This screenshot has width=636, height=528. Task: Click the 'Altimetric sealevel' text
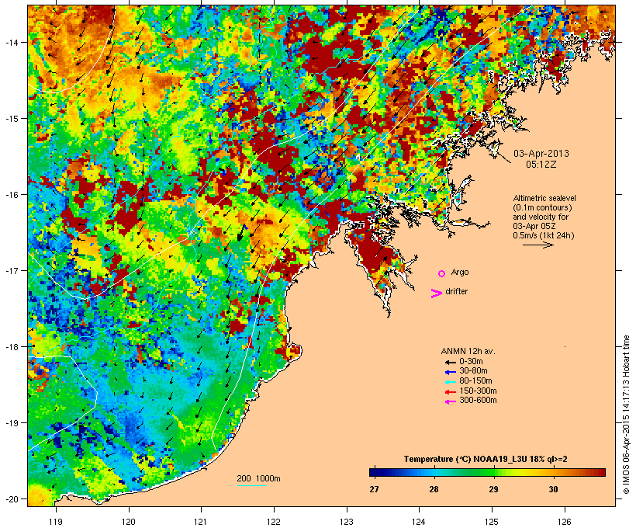click(x=544, y=198)
